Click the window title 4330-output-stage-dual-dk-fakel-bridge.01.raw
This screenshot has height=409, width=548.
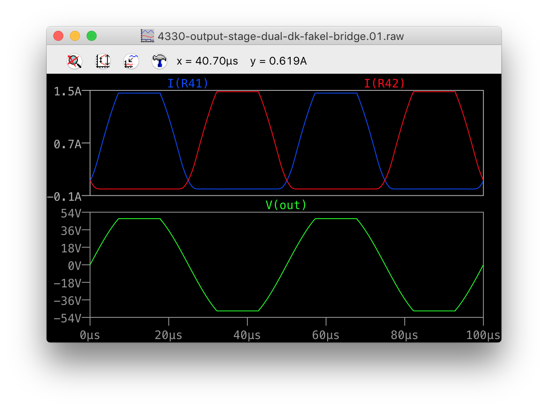[281, 36]
